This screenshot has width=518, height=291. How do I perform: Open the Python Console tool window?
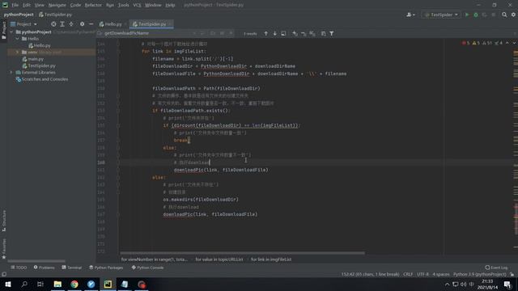[x=147, y=268]
